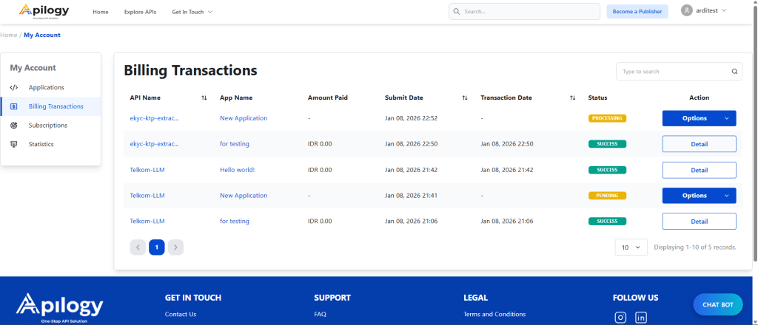
Task: Open the Hello world! app link
Action: tap(237, 170)
